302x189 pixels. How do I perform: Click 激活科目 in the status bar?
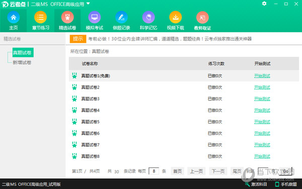tap(256, 184)
